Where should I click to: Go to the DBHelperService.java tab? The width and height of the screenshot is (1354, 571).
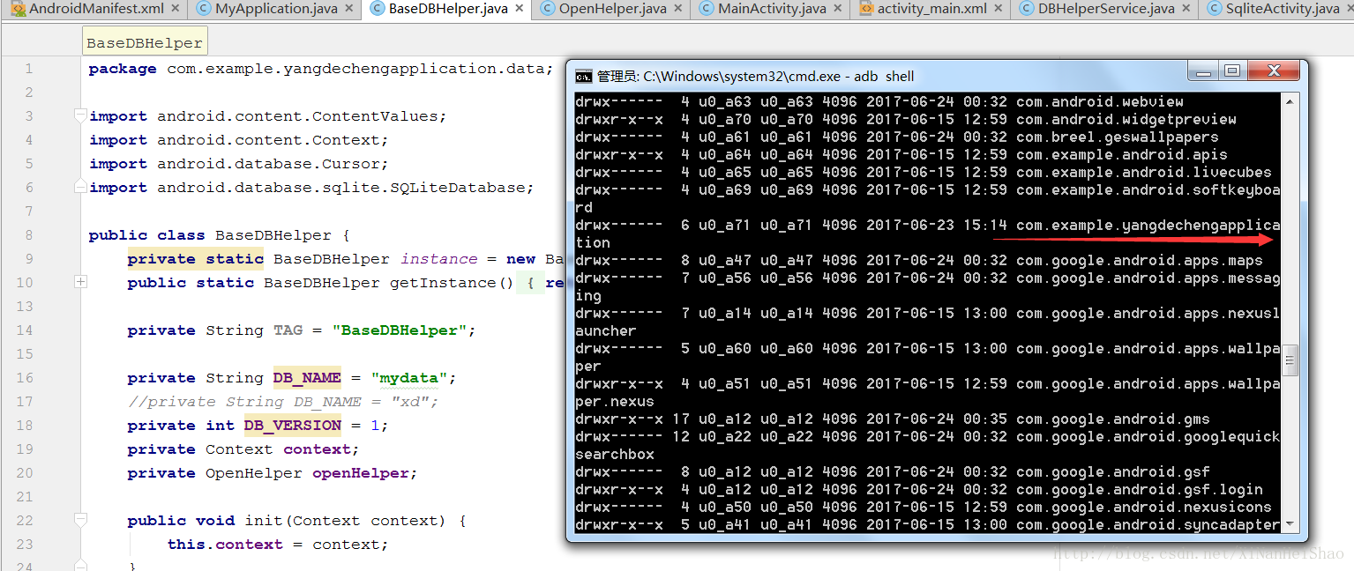click(x=1106, y=9)
